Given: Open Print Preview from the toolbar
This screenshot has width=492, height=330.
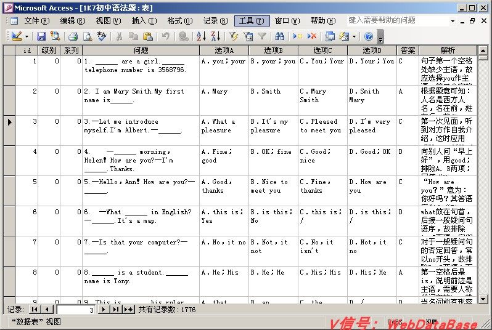Looking at the screenshot, I should [x=87, y=36].
